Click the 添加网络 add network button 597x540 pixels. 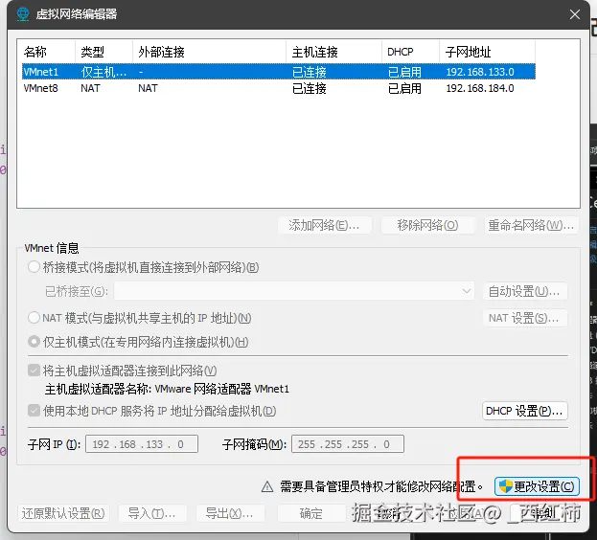(x=325, y=225)
